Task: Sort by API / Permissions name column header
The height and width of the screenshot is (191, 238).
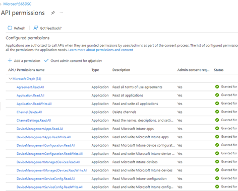Action: [26, 70]
